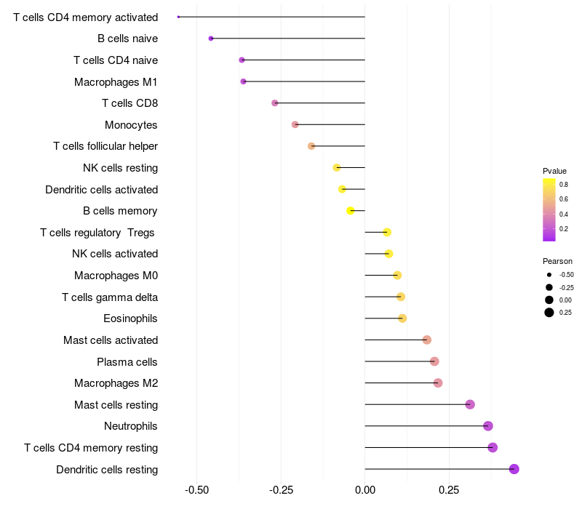Select the Neutrophils data point
Screen dimensions: 582x509
click(x=487, y=426)
